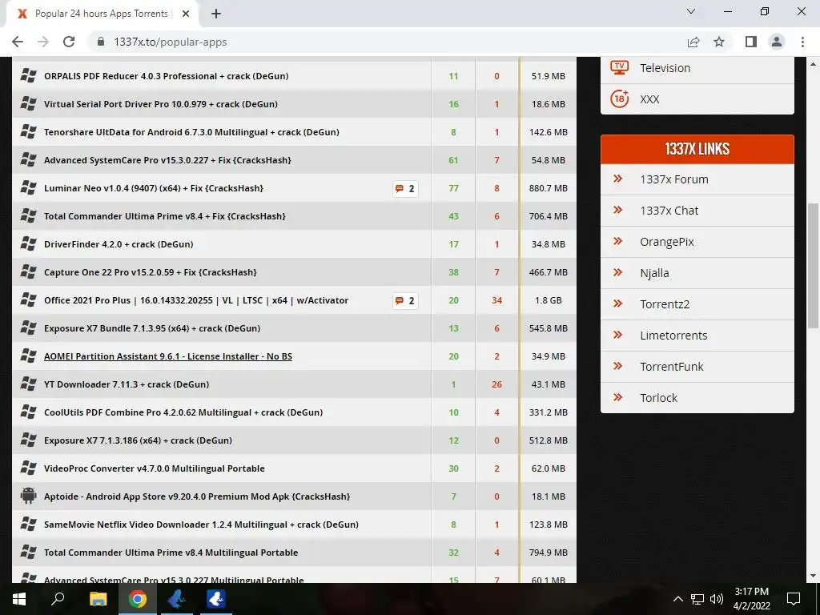Close the Popular 24 hours Apps Torrents tab
Screen dimensions: 820x615
[x=186, y=14]
